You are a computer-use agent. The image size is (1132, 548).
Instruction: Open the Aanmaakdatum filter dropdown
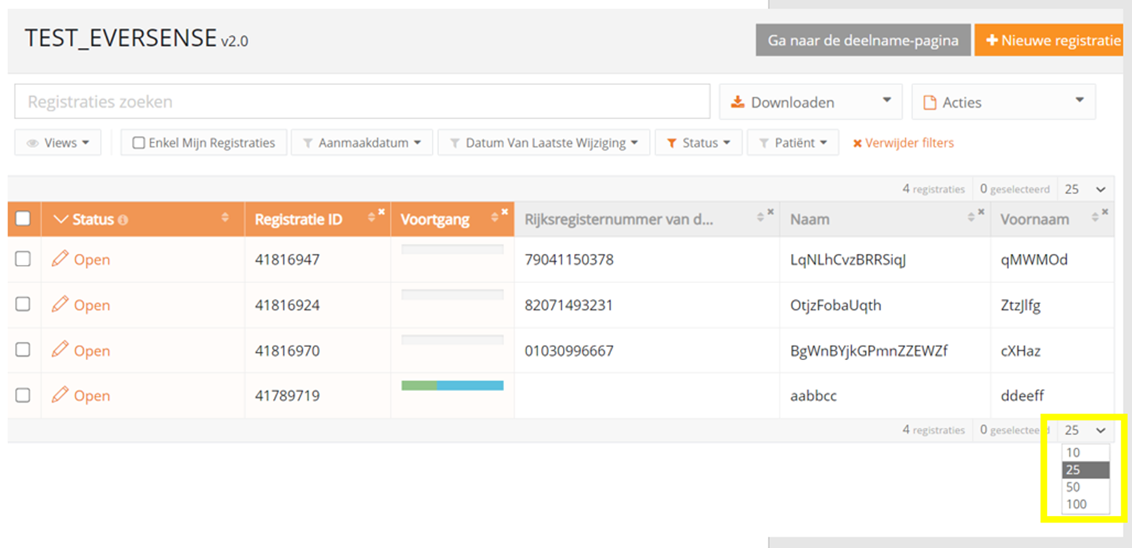(x=362, y=143)
